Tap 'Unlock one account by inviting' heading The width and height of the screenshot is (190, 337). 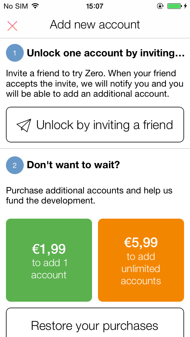tap(106, 53)
